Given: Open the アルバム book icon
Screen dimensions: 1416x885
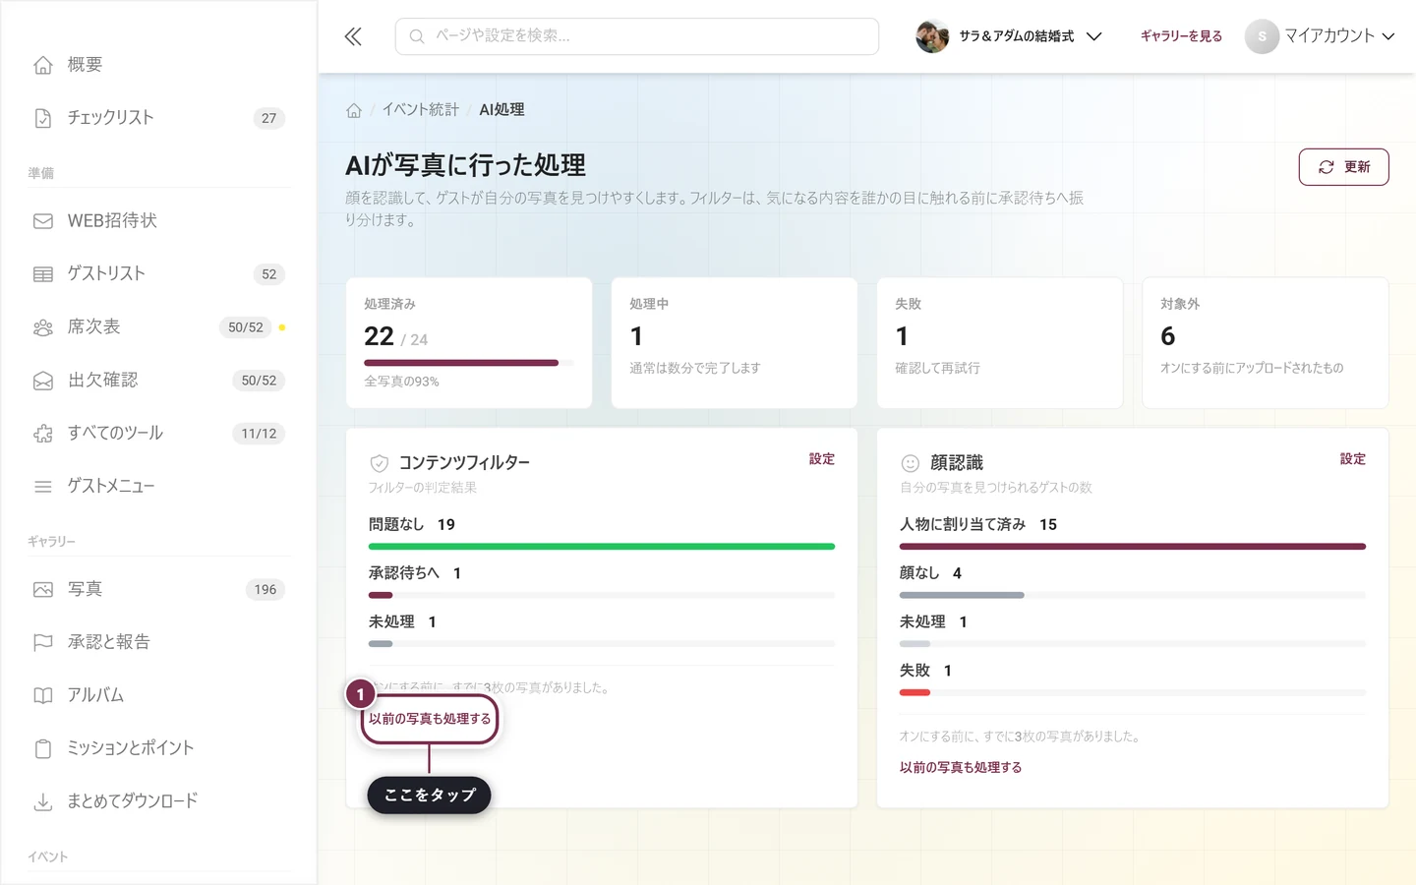Looking at the screenshot, I should coord(43,696).
